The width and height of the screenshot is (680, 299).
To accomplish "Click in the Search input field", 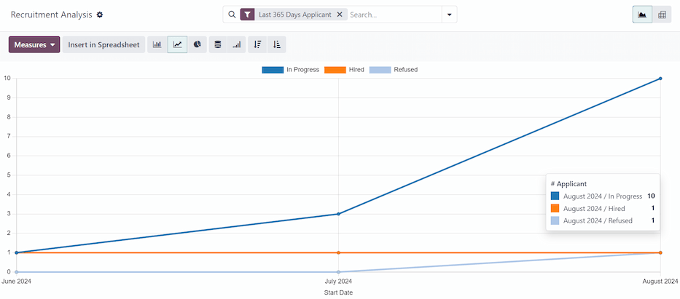I will pyautogui.click(x=394, y=15).
